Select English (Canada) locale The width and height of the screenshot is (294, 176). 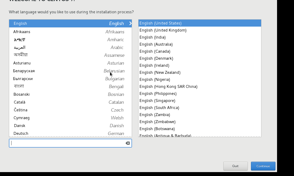pyautogui.click(x=200, y=51)
